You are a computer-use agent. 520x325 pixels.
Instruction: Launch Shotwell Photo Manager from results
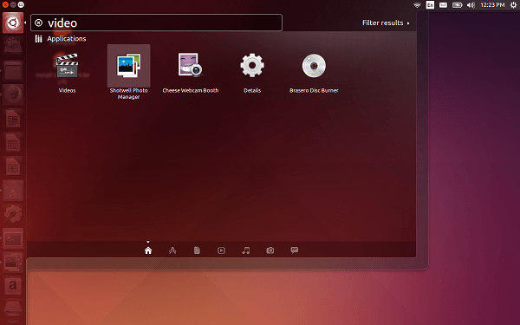point(128,67)
